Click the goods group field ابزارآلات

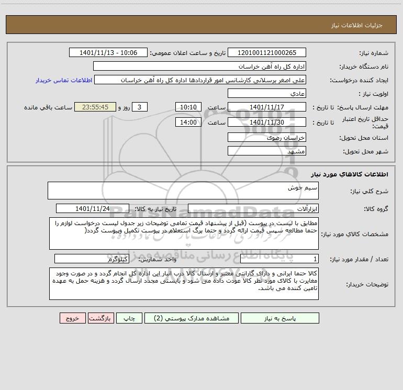click(253, 208)
